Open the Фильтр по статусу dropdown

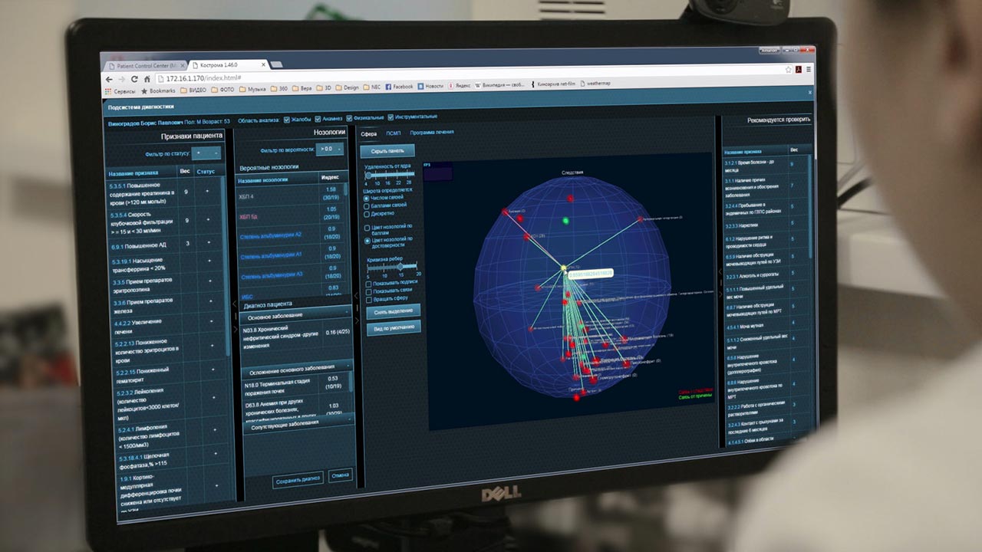click(x=206, y=153)
